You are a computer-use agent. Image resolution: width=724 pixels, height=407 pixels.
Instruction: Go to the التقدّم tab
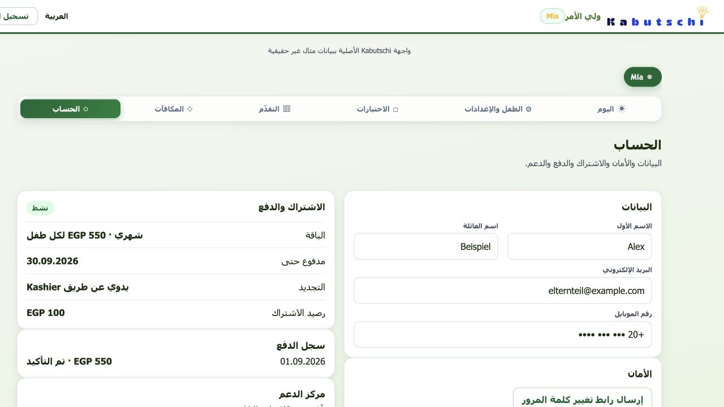[x=275, y=109]
